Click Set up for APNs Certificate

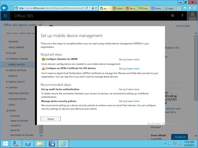click(x=122, y=68)
